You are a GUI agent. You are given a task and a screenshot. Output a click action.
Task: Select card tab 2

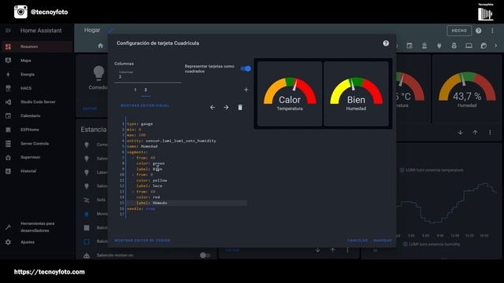[x=146, y=90]
